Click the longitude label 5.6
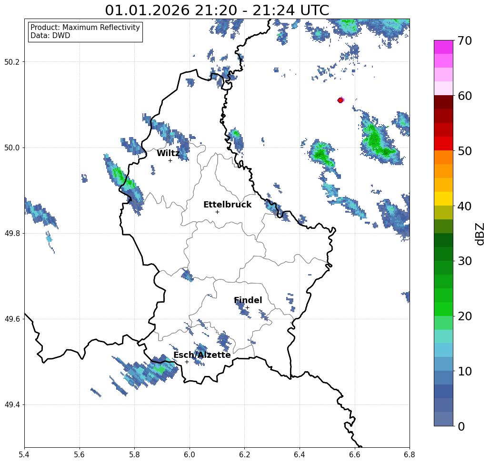Image resolution: width=490 pixels, height=463 pixels. pyautogui.click(x=80, y=454)
